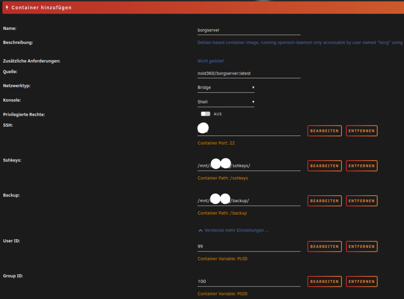Click the Netzwerktyp label
The image size is (404, 299).
(x=17, y=86)
